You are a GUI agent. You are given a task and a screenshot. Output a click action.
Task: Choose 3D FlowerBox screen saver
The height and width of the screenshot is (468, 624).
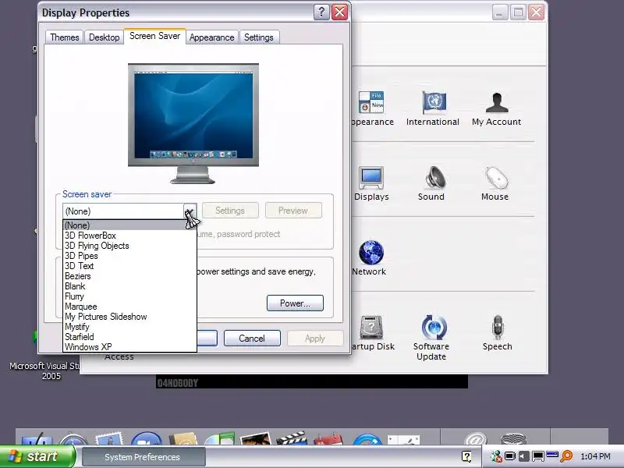[x=129, y=236]
